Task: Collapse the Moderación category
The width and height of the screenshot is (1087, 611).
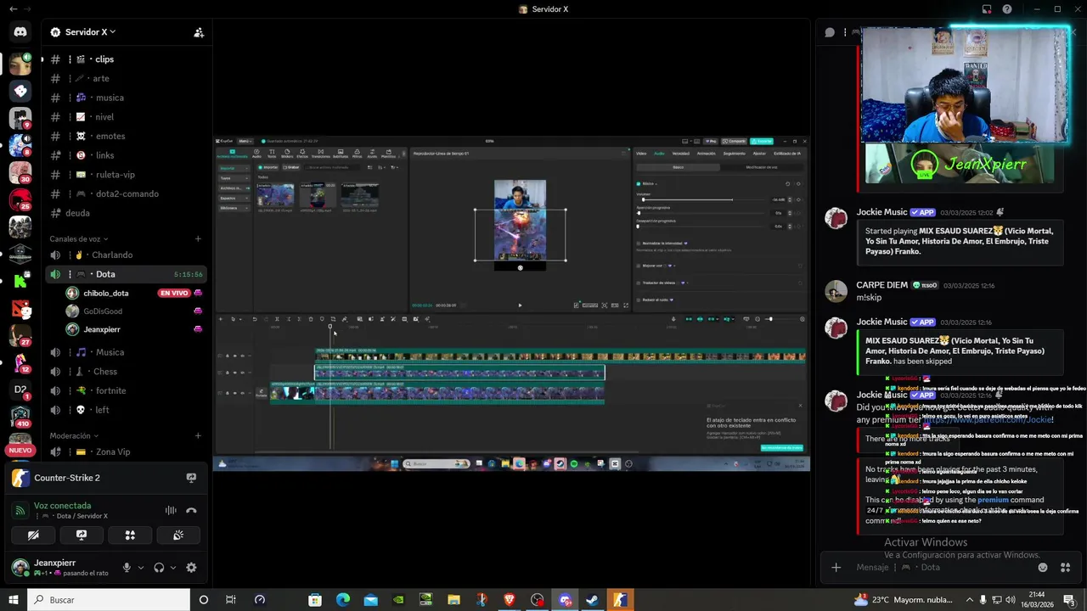Action: (x=74, y=436)
